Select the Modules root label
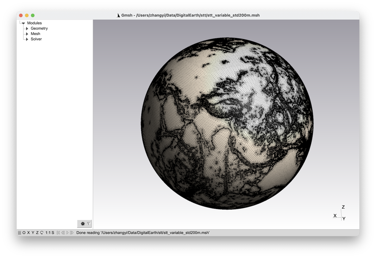This screenshot has height=258, width=376. pyautogui.click(x=35, y=23)
